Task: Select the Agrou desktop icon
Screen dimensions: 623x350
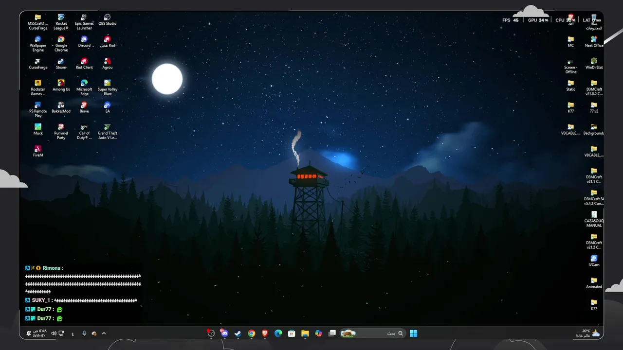Action: (x=108, y=64)
